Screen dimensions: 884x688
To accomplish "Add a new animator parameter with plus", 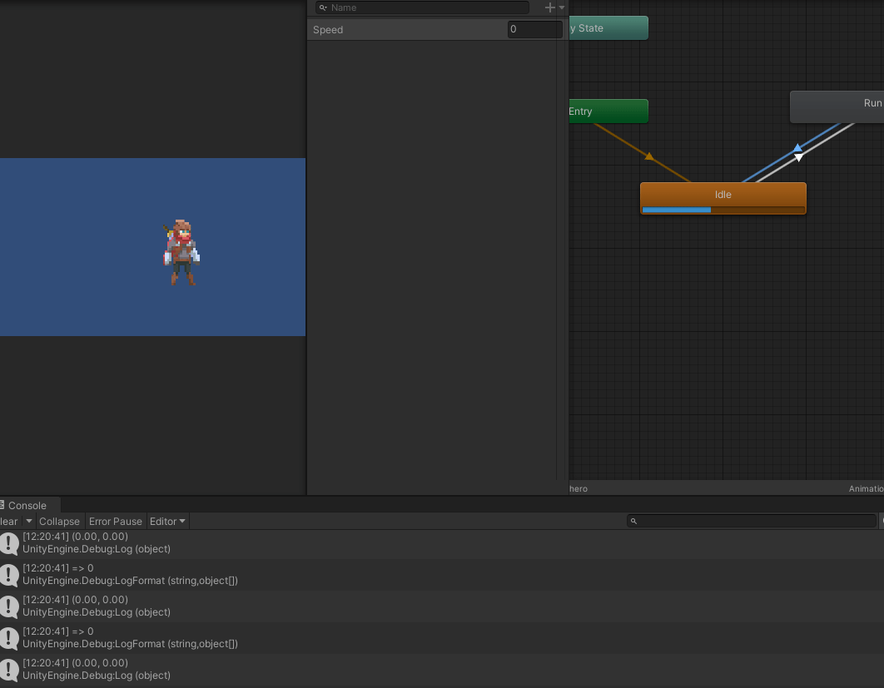I will point(549,7).
